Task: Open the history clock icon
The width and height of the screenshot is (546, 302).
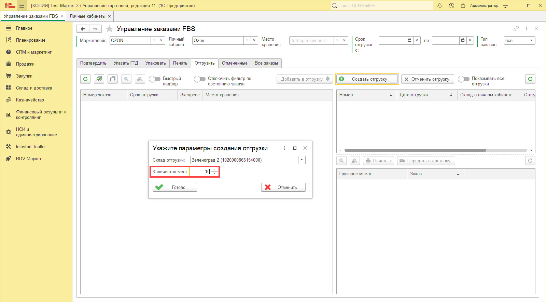Action: [x=451, y=5]
